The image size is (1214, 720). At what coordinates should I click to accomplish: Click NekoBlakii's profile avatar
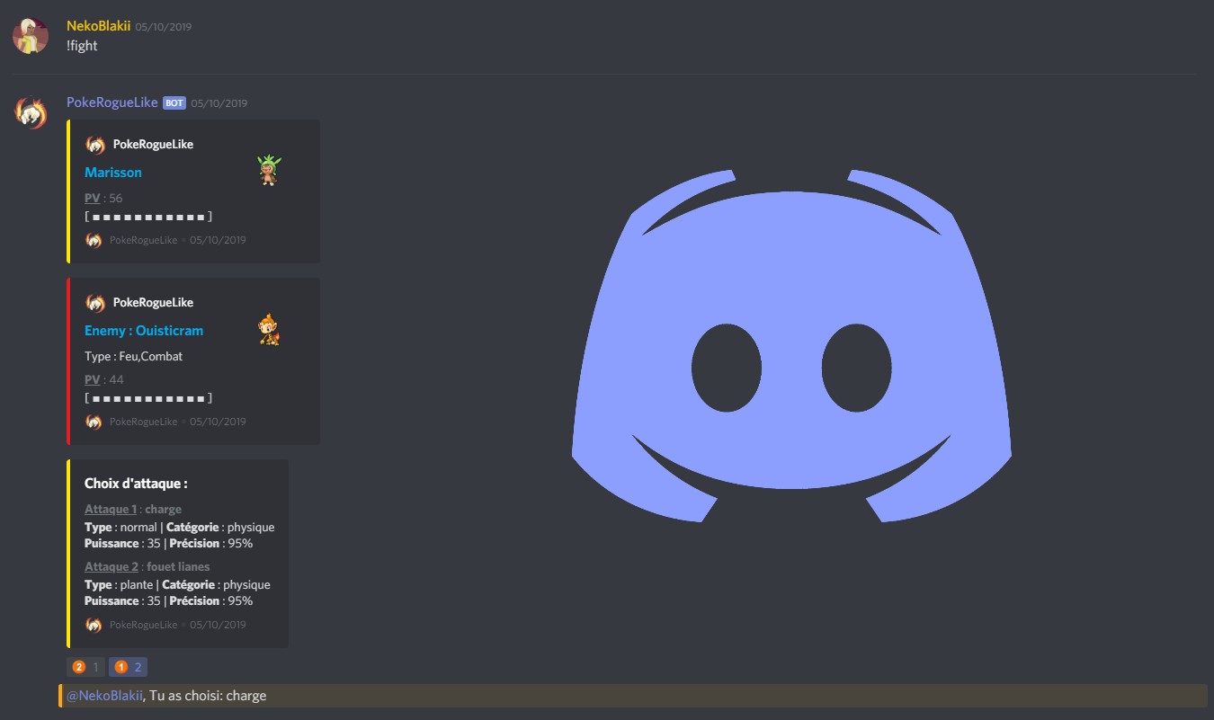(x=30, y=36)
